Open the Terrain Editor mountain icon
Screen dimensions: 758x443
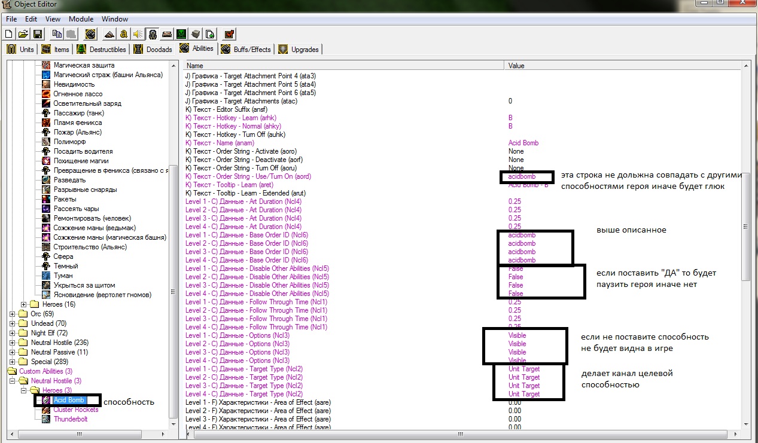click(x=109, y=34)
